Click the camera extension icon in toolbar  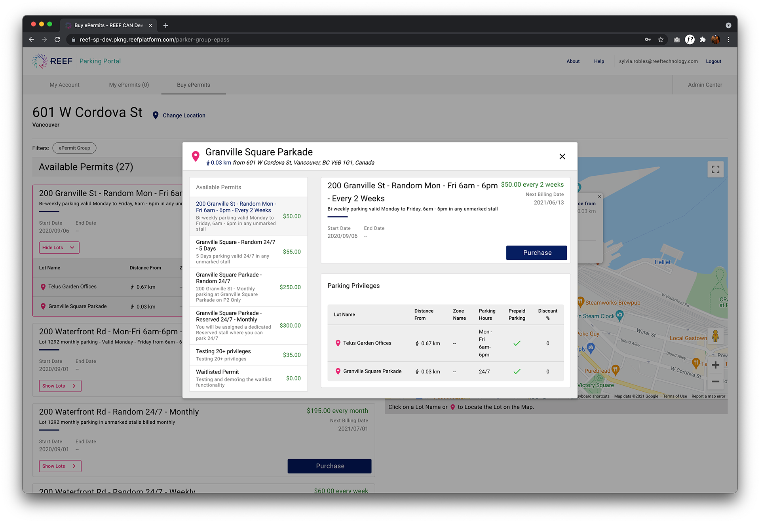[x=677, y=40]
